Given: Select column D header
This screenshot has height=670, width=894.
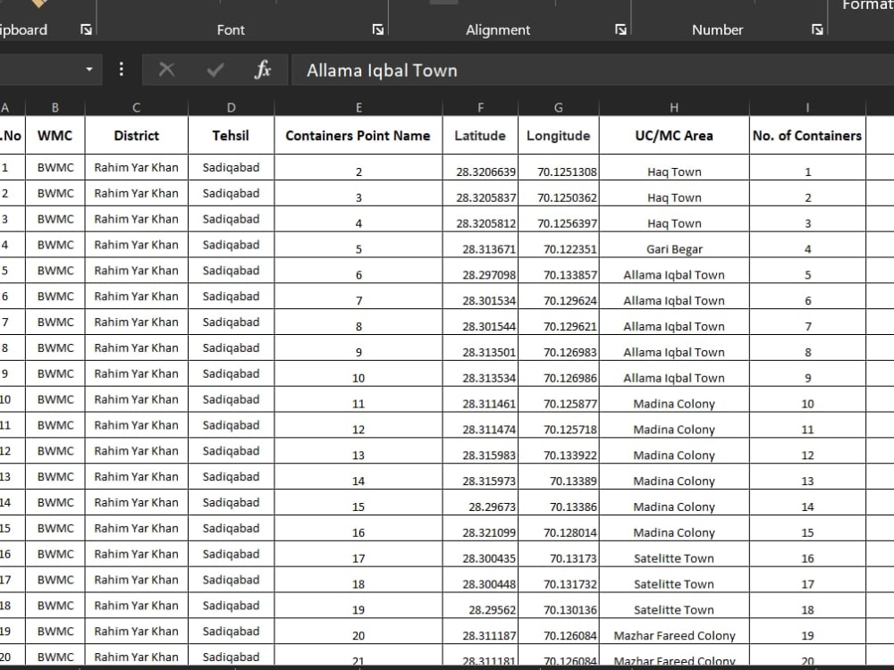Looking at the screenshot, I should [231, 107].
